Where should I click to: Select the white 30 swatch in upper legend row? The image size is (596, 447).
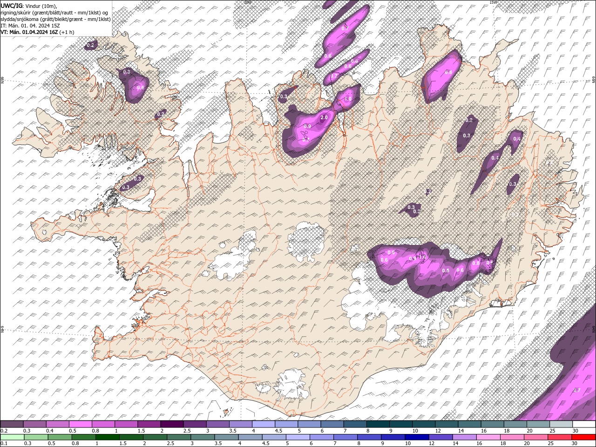point(584,424)
